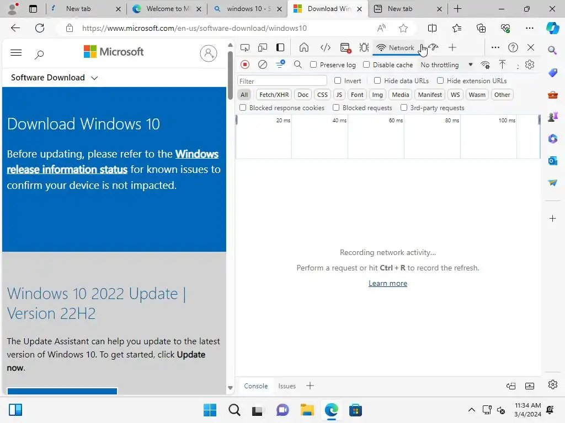Viewport: 565px width, 423px height.
Task: Open File Explorer from taskbar
Action: [307, 410]
